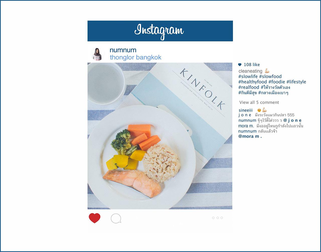Open the #slowfood hashtag
Viewport: 321px width, 252px height.
(x=270, y=76)
